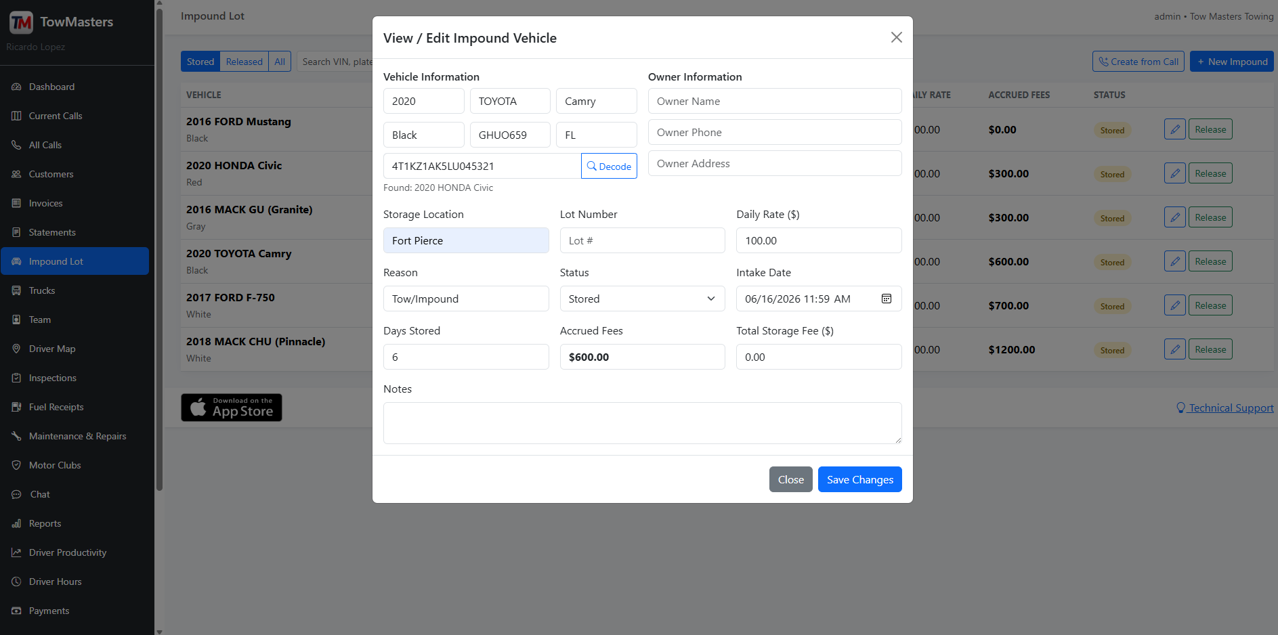
Task: Open Driver Map menu item
Action: tap(74, 349)
